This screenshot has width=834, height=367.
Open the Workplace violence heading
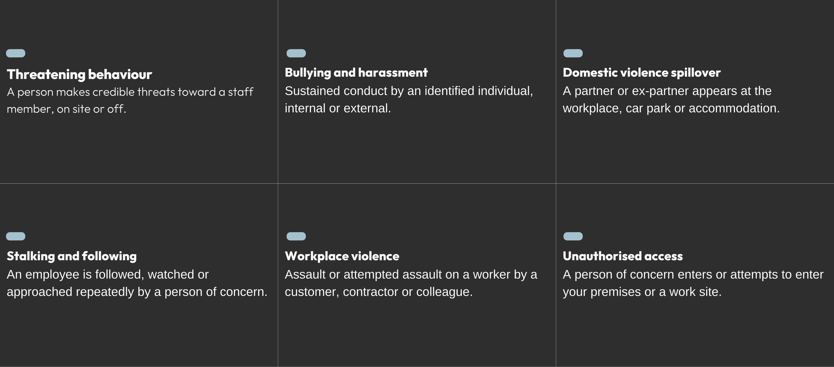click(342, 256)
